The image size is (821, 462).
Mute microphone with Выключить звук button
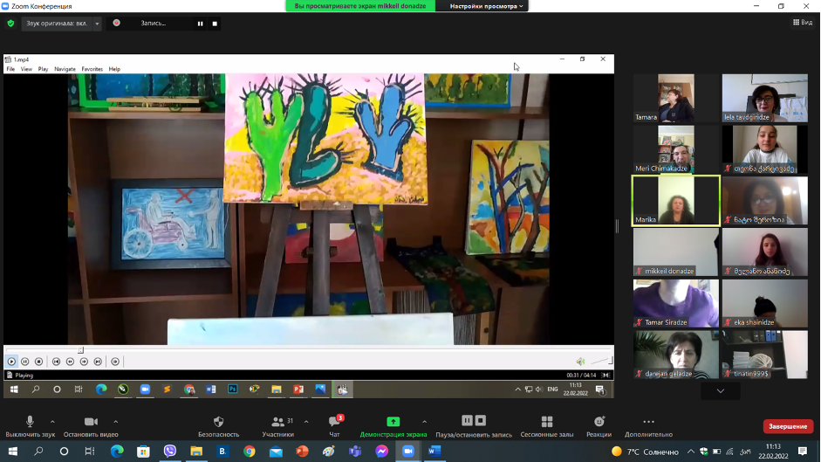[x=30, y=426]
